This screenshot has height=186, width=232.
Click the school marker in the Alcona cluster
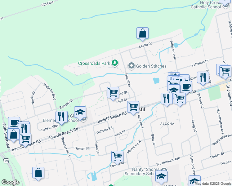(x=174, y=90)
